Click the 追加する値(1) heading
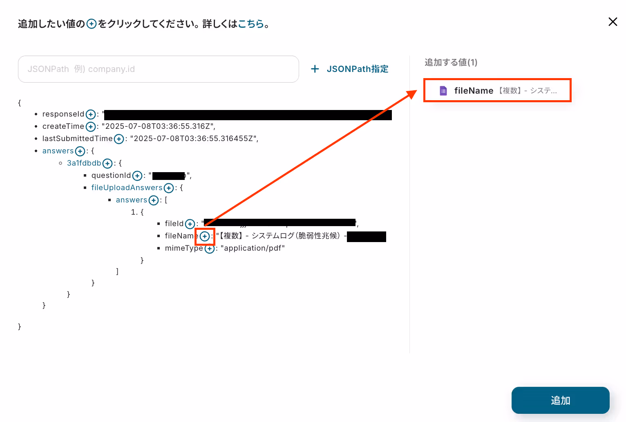This screenshot has height=422, width=626. point(451,62)
